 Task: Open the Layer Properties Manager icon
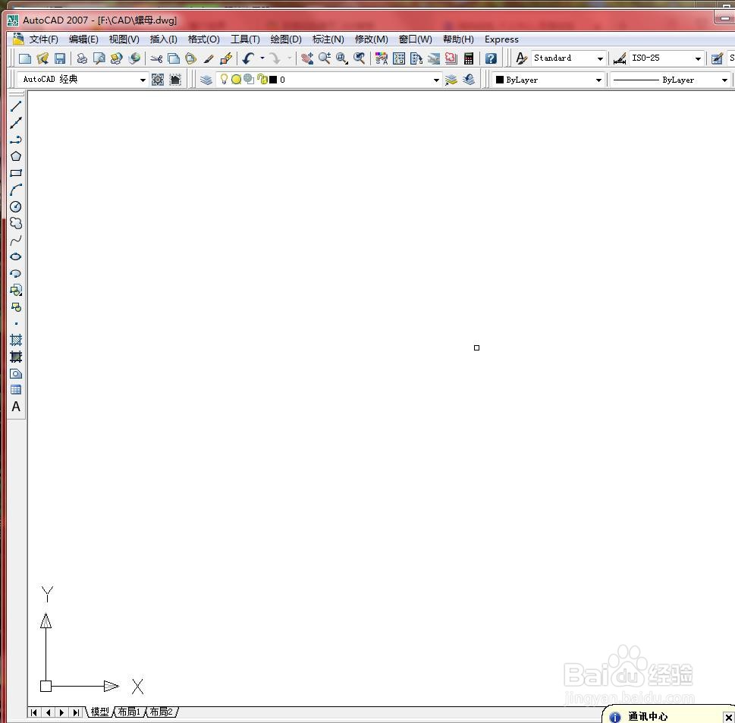pyautogui.click(x=206, y=80)
